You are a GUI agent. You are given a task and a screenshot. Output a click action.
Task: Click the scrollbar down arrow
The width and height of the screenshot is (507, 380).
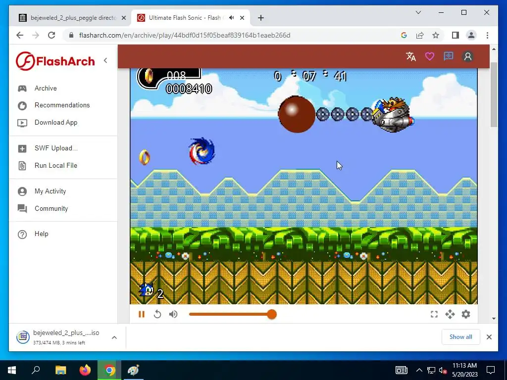pos(494,319)
